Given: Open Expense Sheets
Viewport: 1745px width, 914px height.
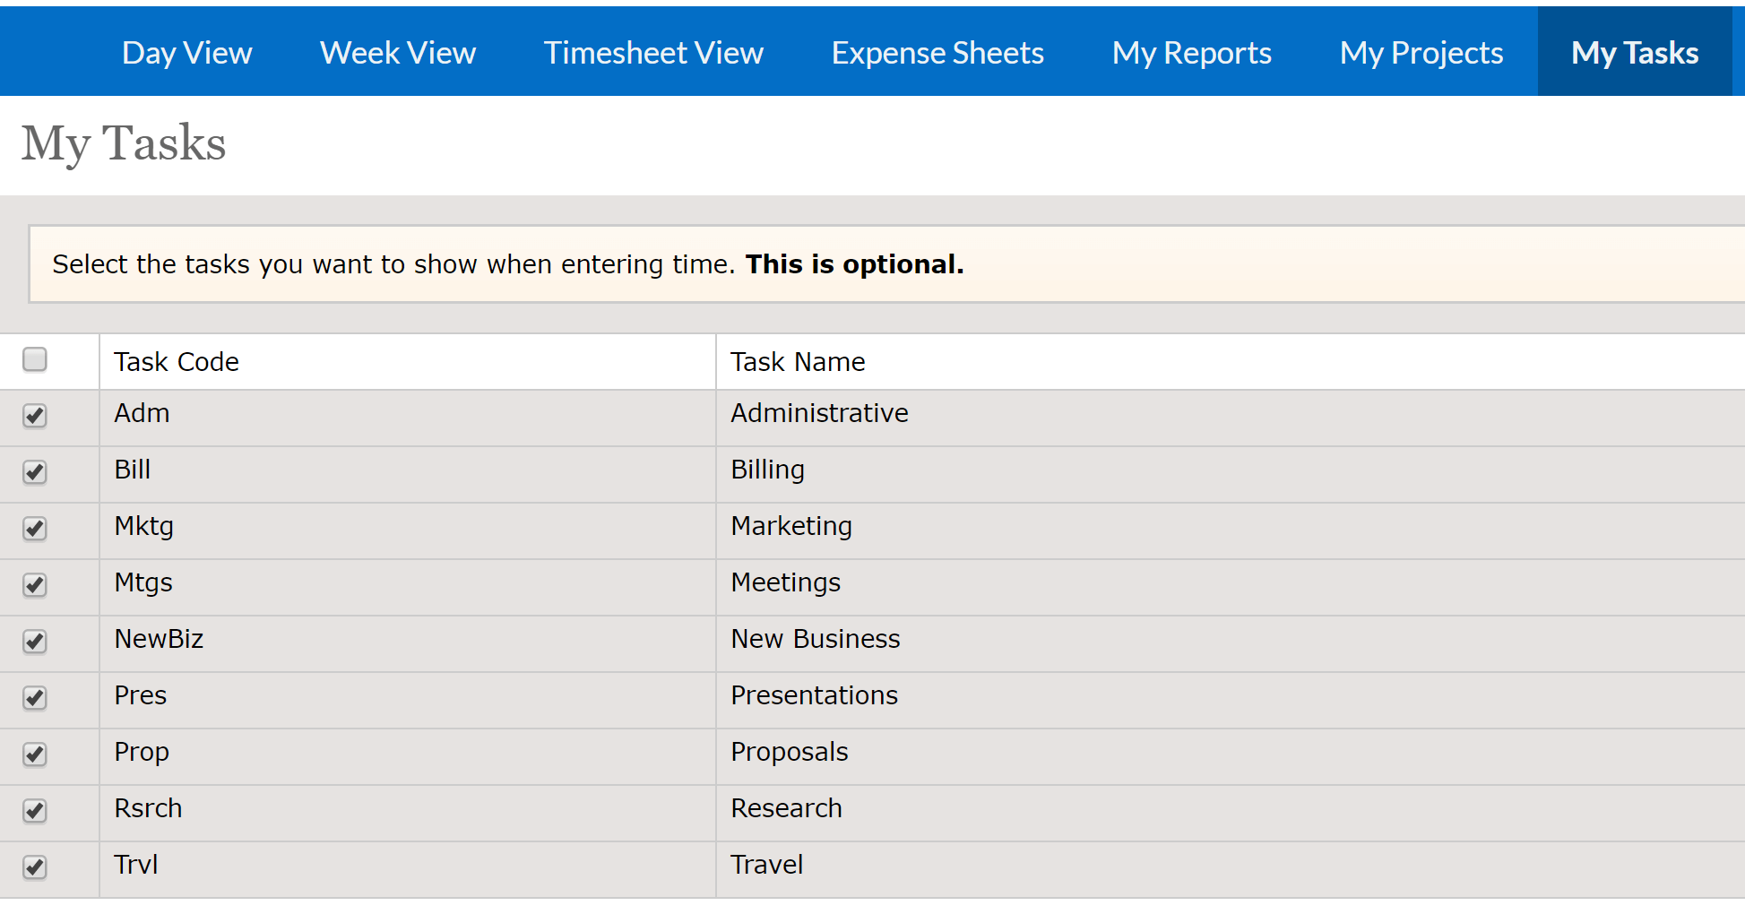Looking at the screenshot, I should [937, 52].
